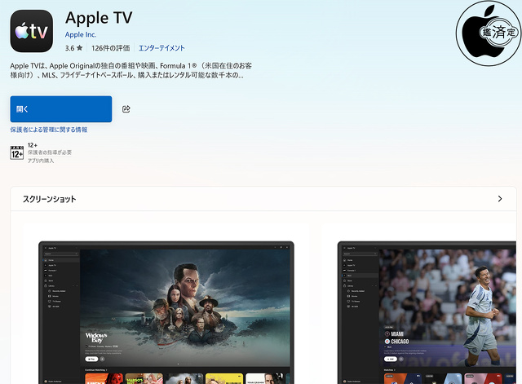Screen dimensions: 522x384
Task: Click the share icon next to 開く
Action: coord(126,109)
